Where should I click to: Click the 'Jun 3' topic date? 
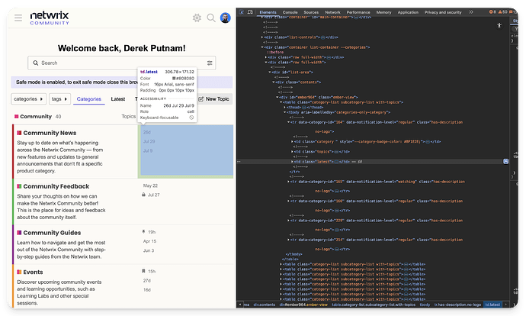149,250
